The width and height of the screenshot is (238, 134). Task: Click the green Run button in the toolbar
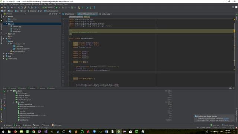coord(57,7)
